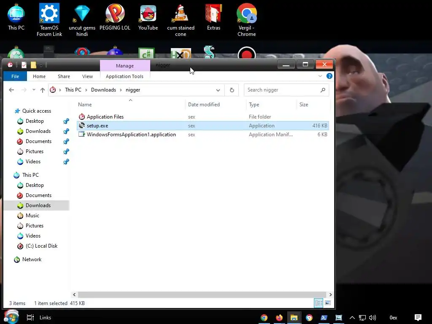Click the folder search box
The image size is (432, 324).
coord(286,90)
